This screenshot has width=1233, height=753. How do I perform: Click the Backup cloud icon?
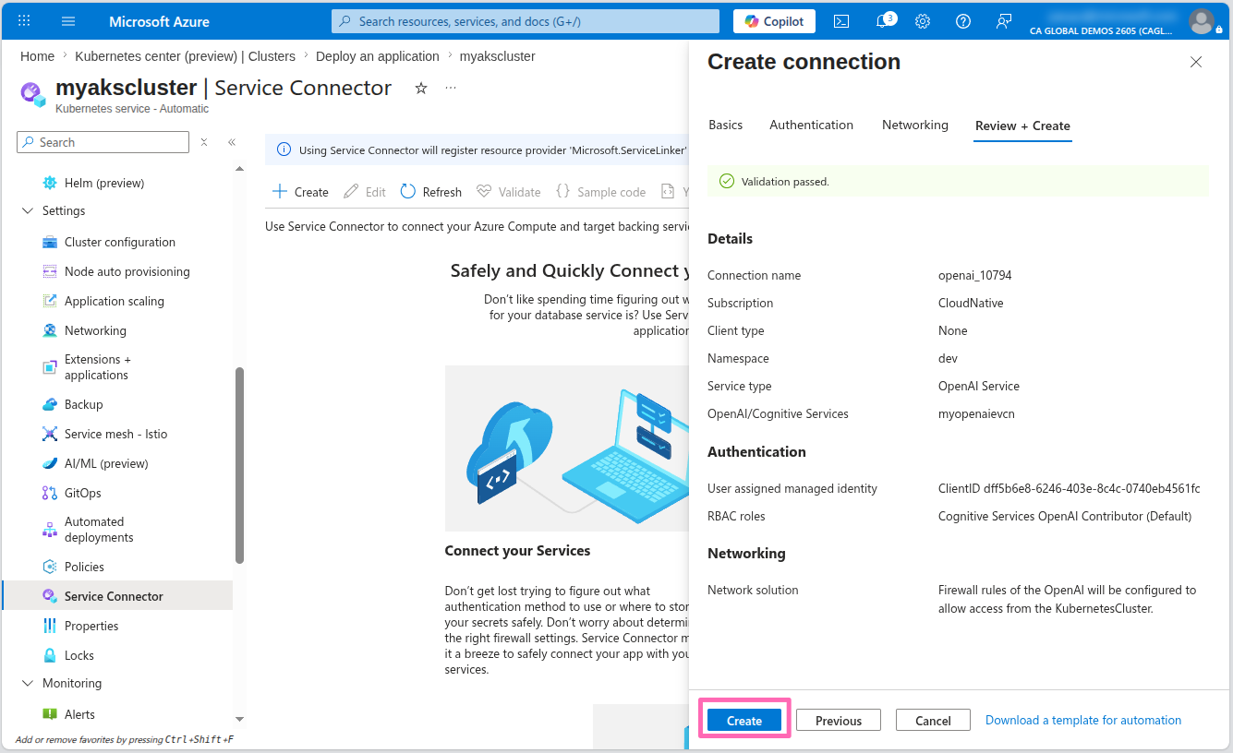(50, 404)
